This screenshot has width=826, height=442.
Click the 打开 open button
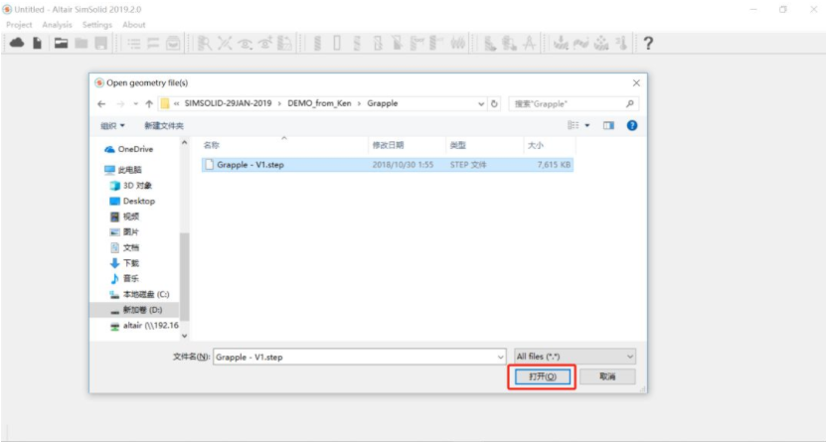[542, 377]
